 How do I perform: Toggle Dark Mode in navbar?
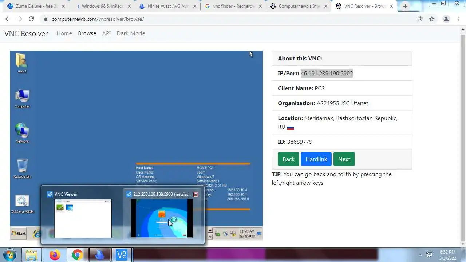131,33
